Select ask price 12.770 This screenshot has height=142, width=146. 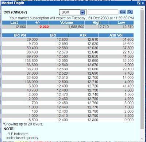[93, 107]
